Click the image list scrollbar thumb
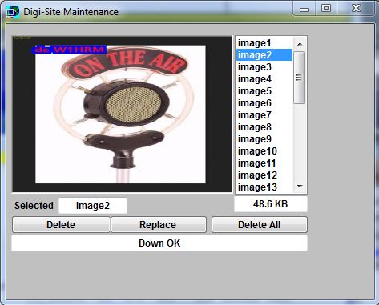Screen dimensions: 379x305 tap(300, 78)
